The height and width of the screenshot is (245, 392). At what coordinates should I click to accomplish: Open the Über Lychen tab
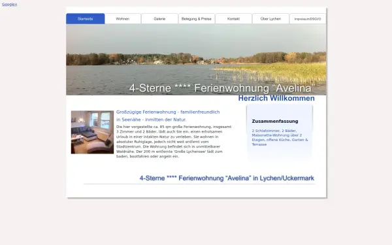[x=270, y=19]
